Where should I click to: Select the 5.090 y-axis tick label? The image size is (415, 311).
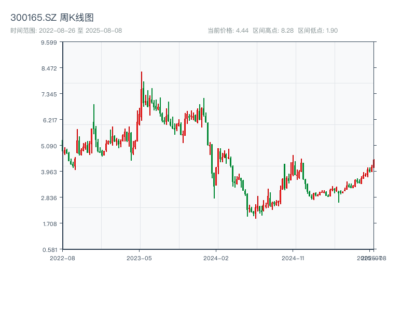tap(50, 146)
